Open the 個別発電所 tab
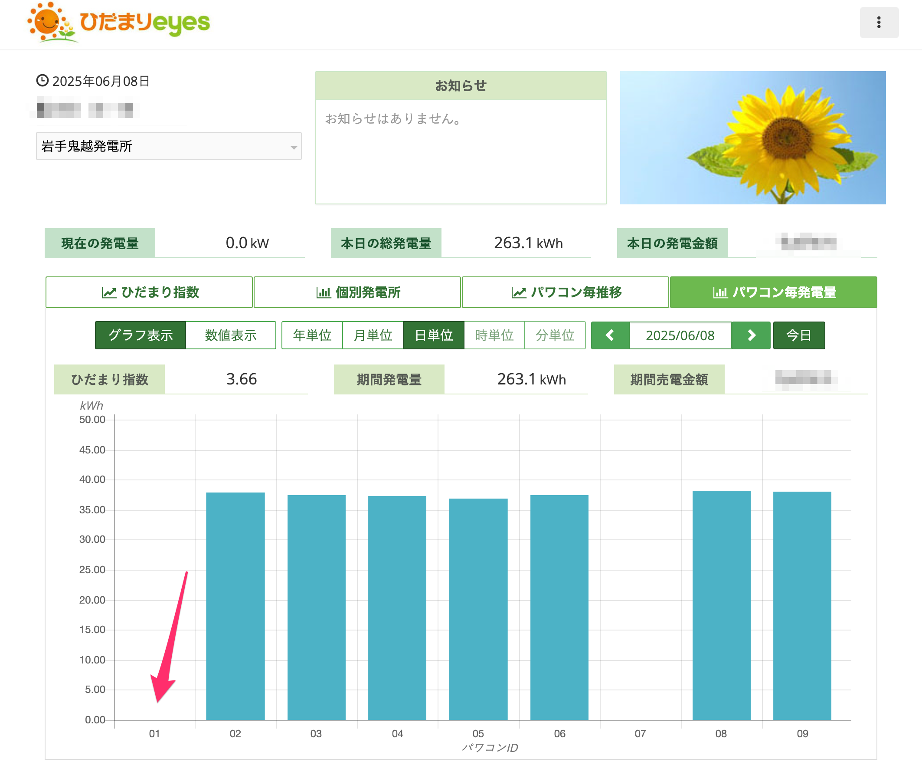Viewport: 922px width, 775px height. pos(357,292)
